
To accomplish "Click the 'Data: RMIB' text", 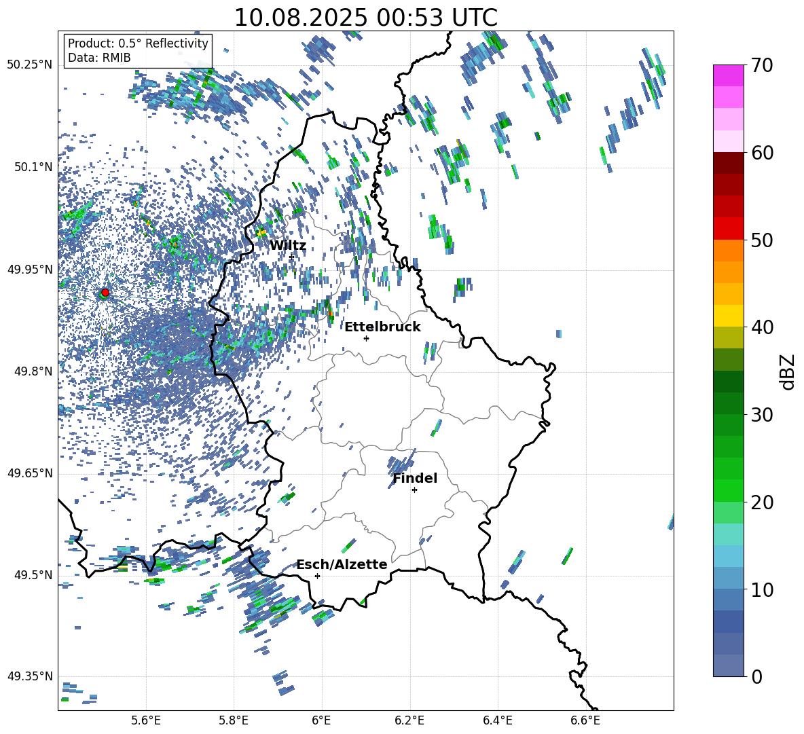I will pos(99,58).
